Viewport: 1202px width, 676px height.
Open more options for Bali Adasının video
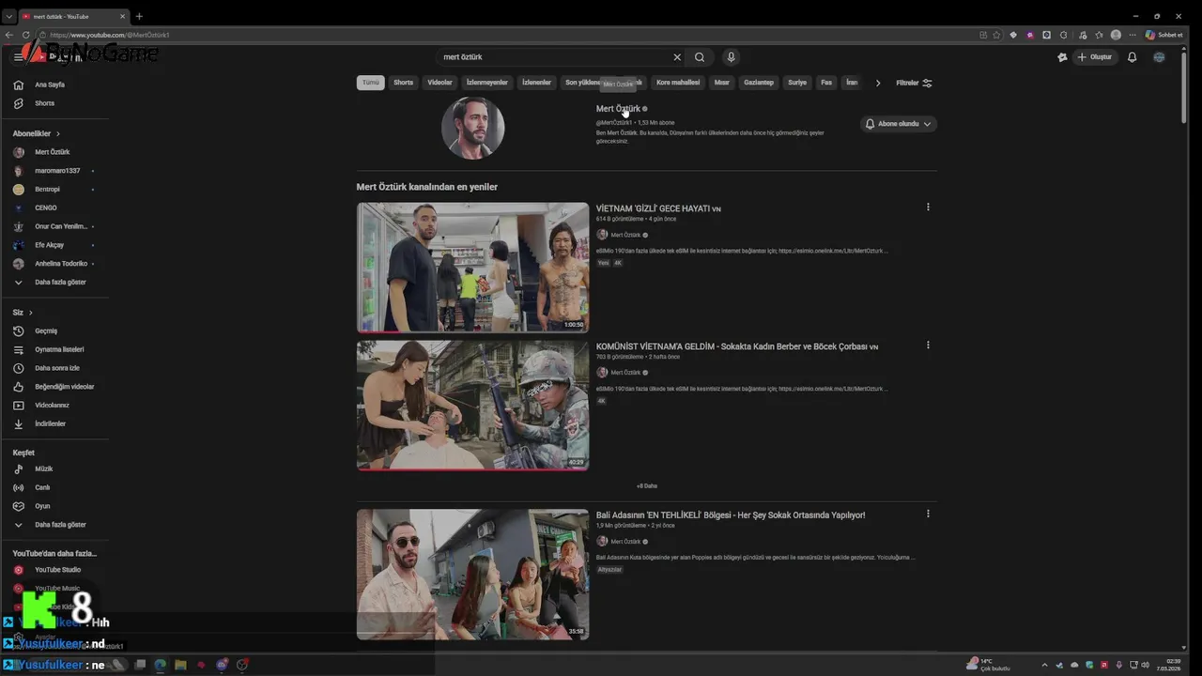tap(928, 514)
